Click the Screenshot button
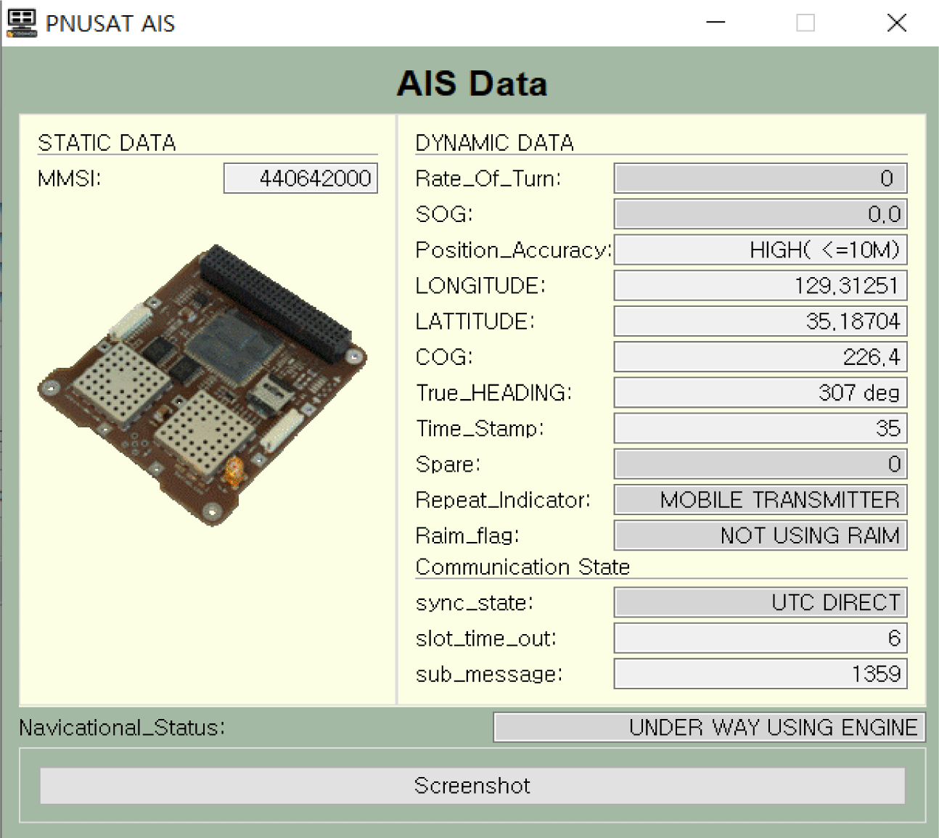The width and height of the screenshot is (939, 838). coord(472,786)
